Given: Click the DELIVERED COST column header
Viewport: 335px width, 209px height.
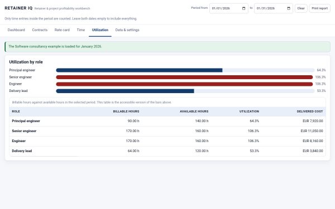Looking at the screenshot, I should (310, 111).
